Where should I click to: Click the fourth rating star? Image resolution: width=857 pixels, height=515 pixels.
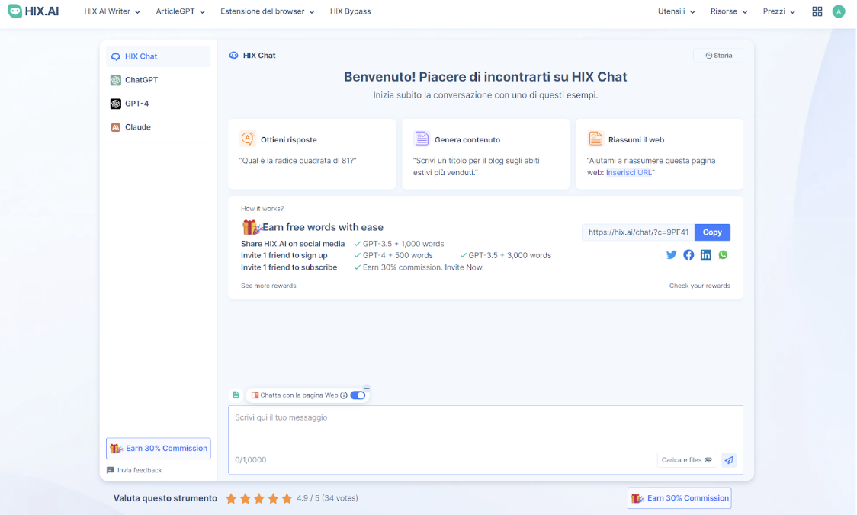point(273,498)
